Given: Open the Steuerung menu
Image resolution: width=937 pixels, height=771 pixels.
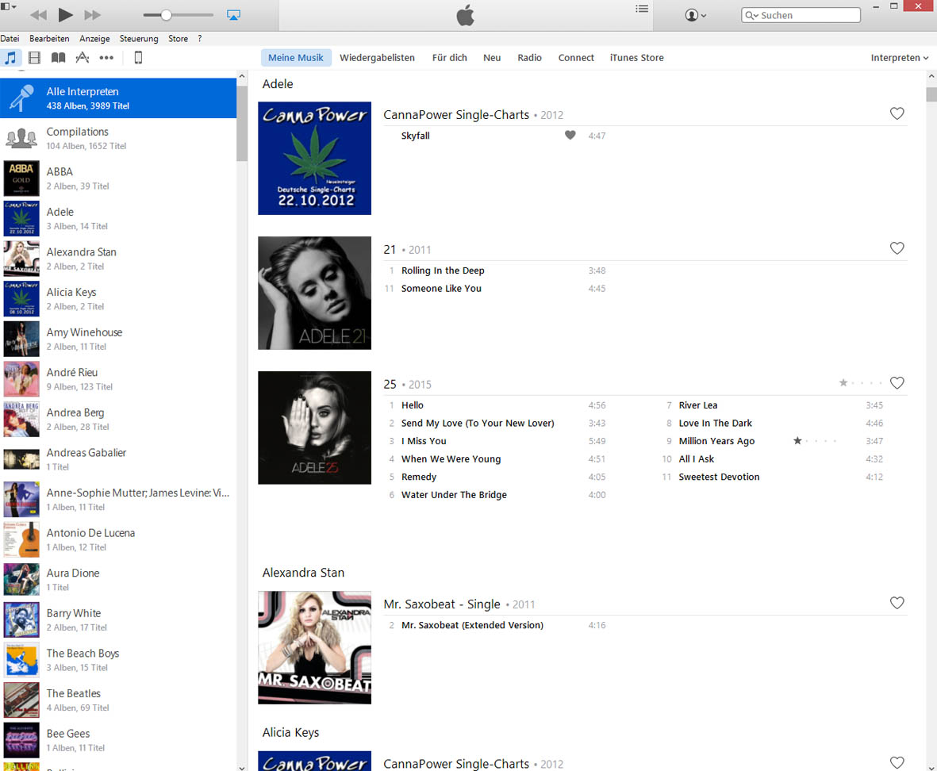Looking at the screenshot, I should pyautogui.click(x=139, y=38).
